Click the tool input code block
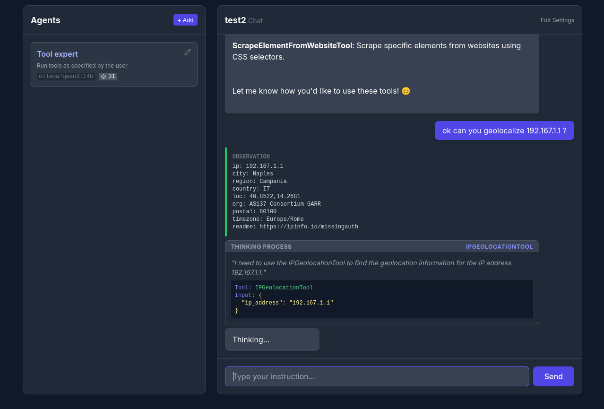The image size is (604, 409). pyautogui.click(x=381, y=299)
